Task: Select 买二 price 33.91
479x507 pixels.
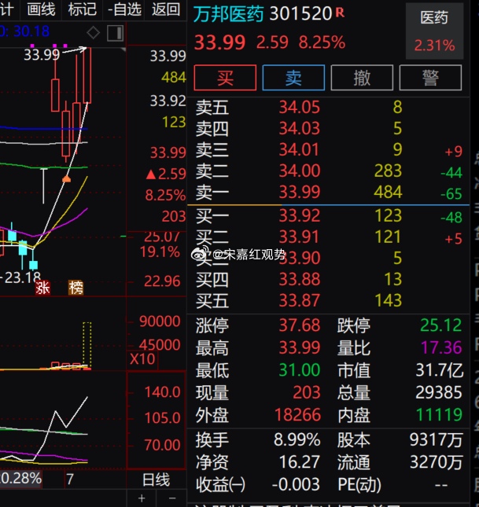Action: point(300,237)
